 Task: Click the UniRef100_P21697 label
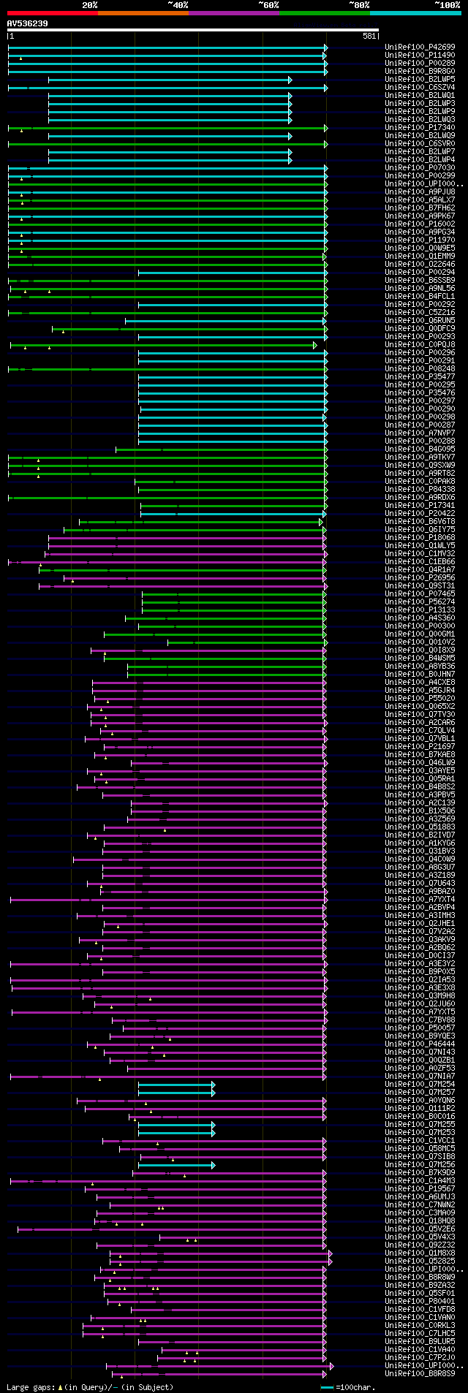[420, 747]
